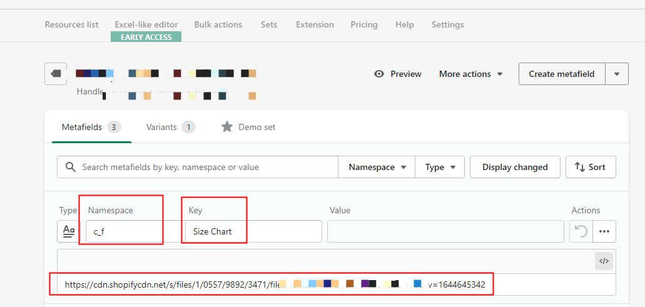Click the undo arrow in Actions
The height and width of the screenshot is (307, 645).
[581, 231]
